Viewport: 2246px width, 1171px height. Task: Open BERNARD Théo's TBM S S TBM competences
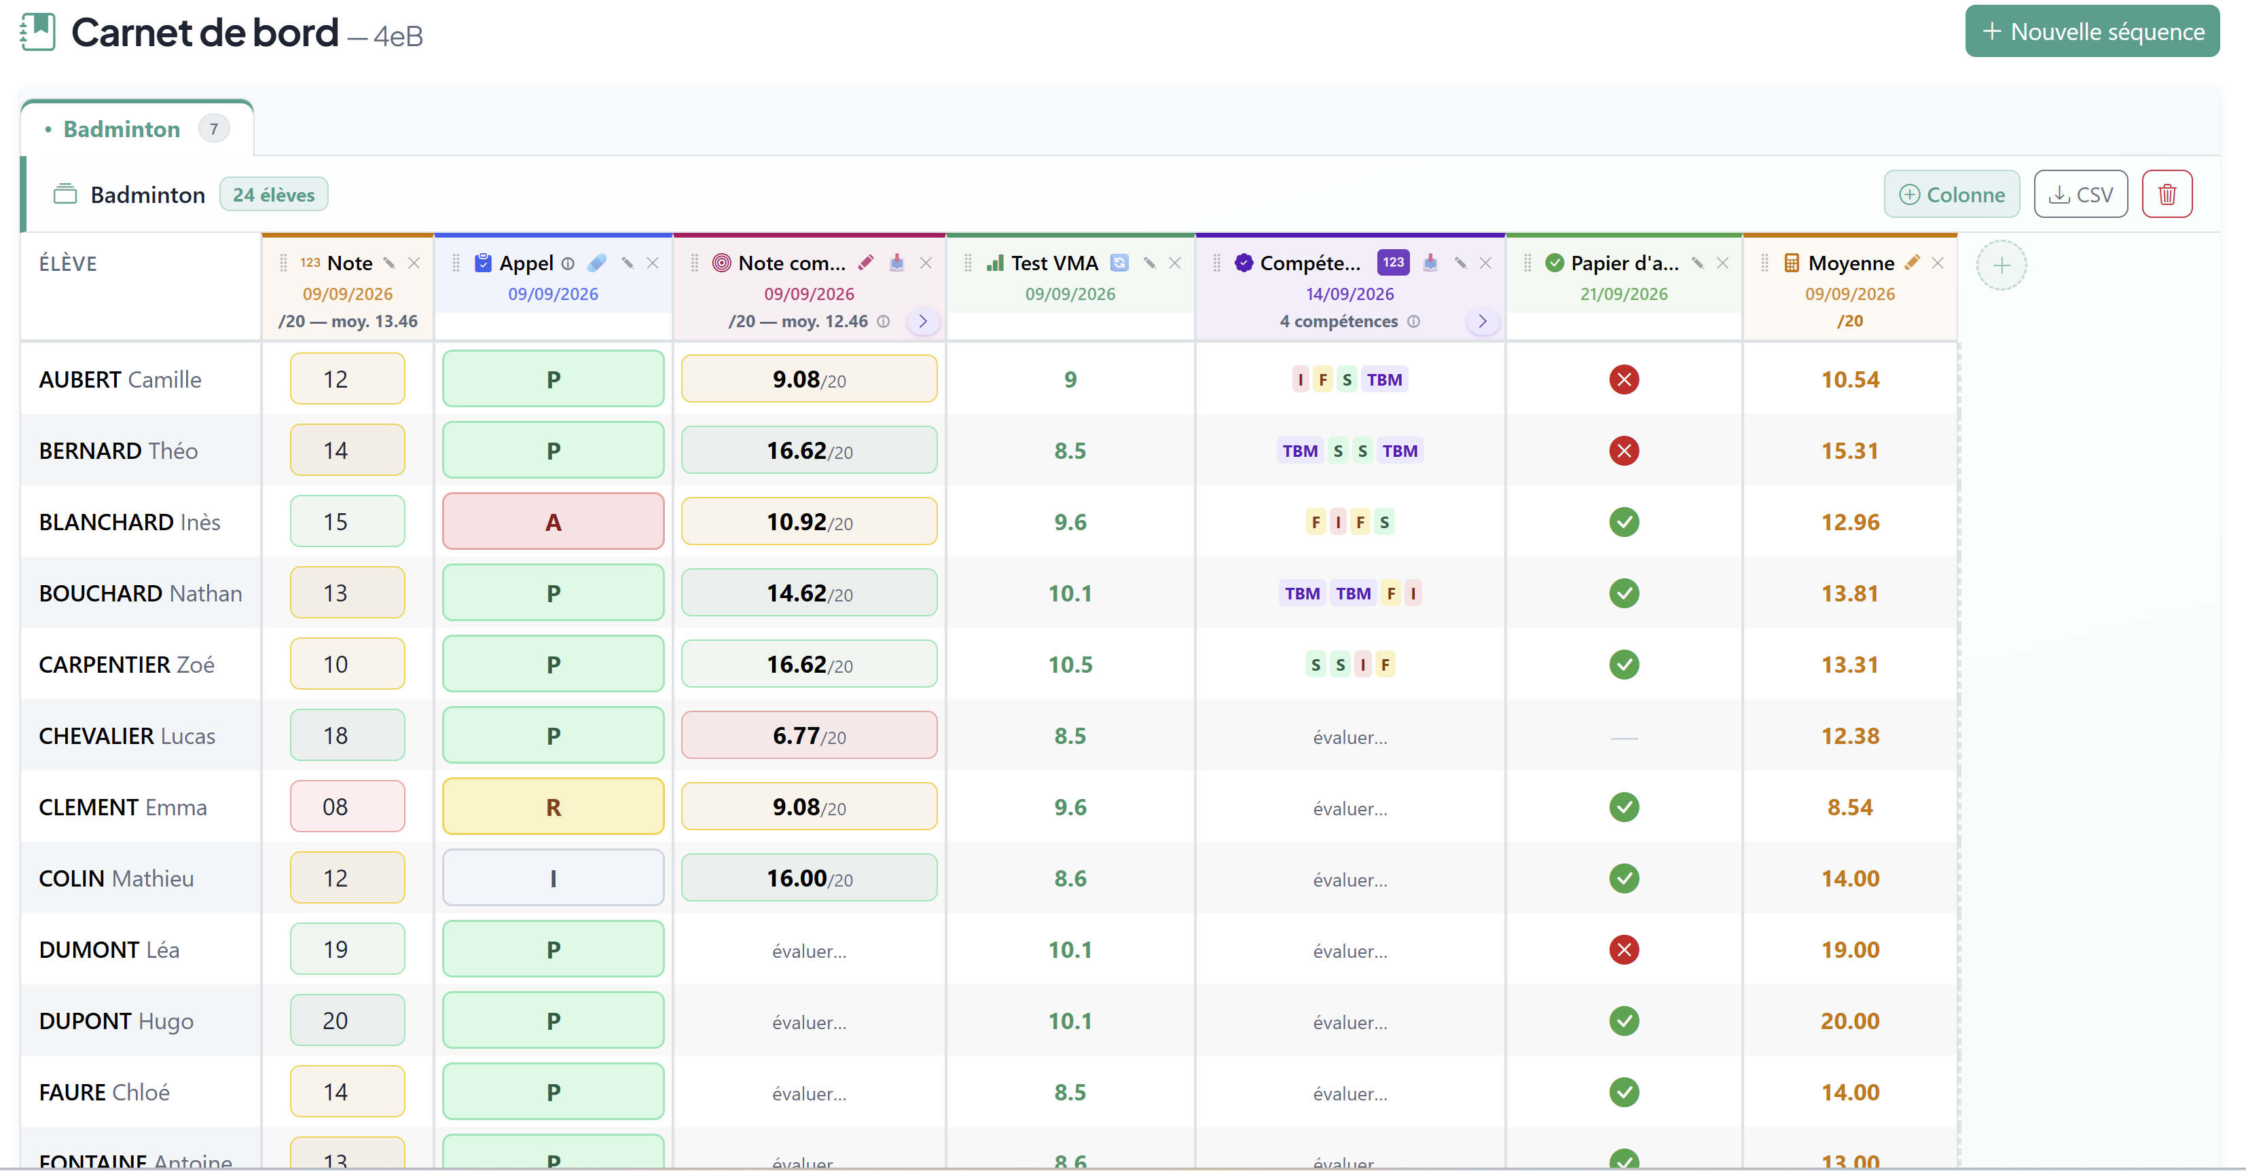tap(1350, 451)
